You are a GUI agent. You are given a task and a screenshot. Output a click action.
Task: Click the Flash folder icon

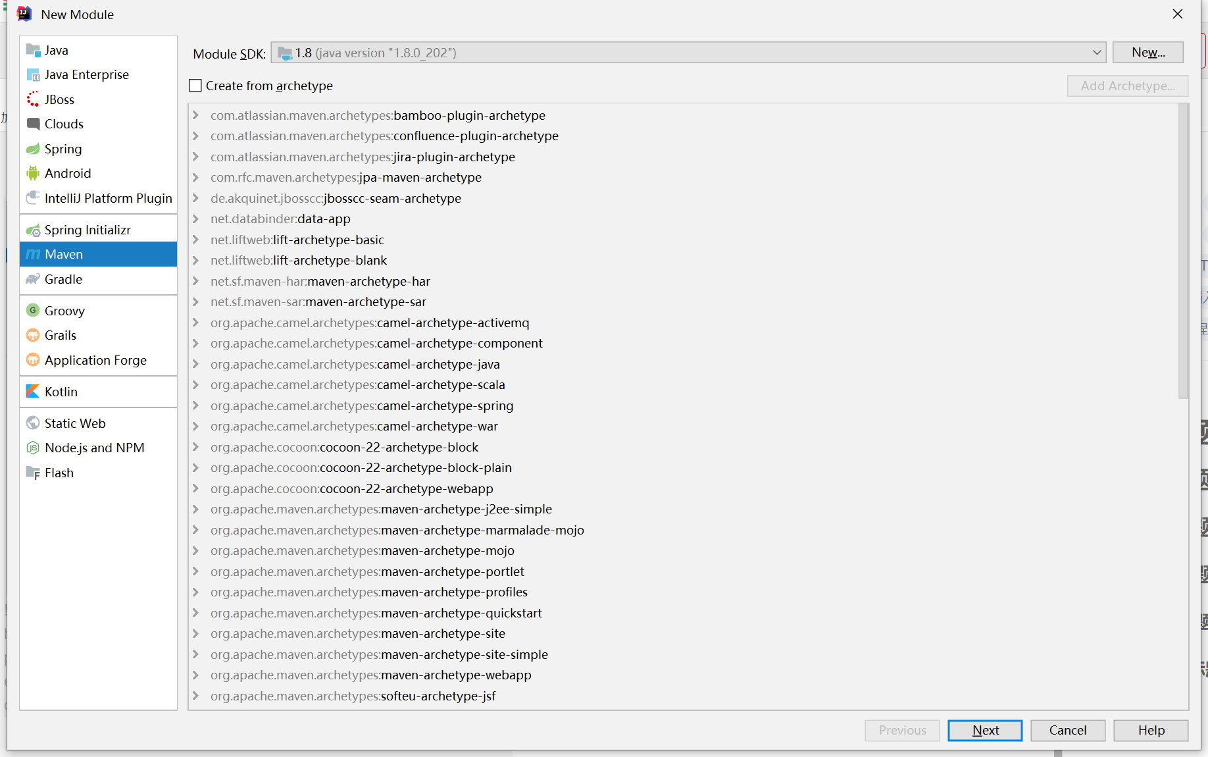(x=33, y=473)
